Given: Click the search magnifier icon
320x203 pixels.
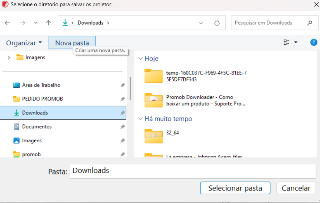Looking at the screenshot, I should point(310,23).
